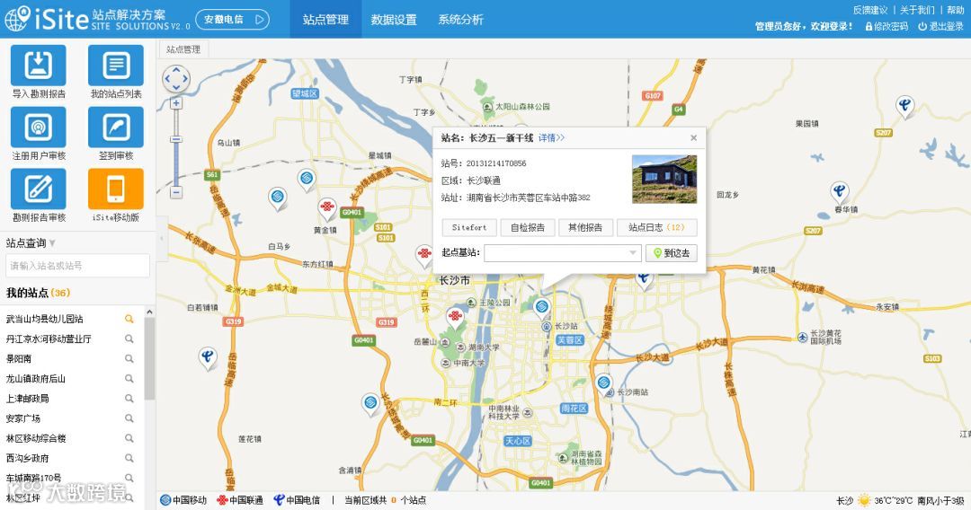Click the China Telecom marker near 果园镇

click(x=904, y=106)
